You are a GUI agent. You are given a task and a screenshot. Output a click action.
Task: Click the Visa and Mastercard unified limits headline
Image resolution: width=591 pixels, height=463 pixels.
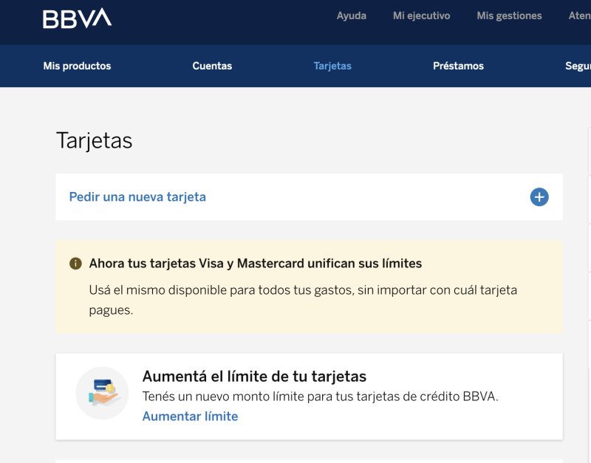pos(256,264)
